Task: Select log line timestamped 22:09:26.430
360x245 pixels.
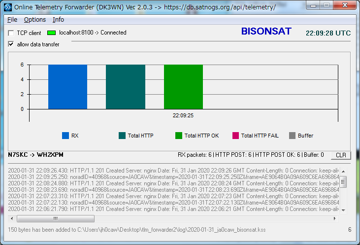Action: (173, 171)
